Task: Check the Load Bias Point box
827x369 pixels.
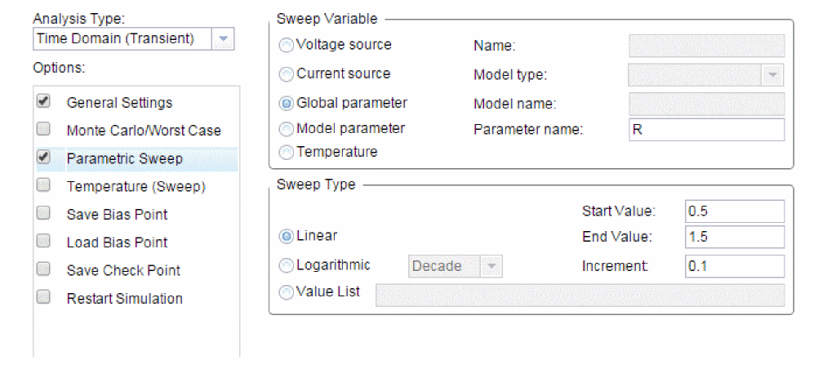Action: pyautogui.click(x=44, y=242)
